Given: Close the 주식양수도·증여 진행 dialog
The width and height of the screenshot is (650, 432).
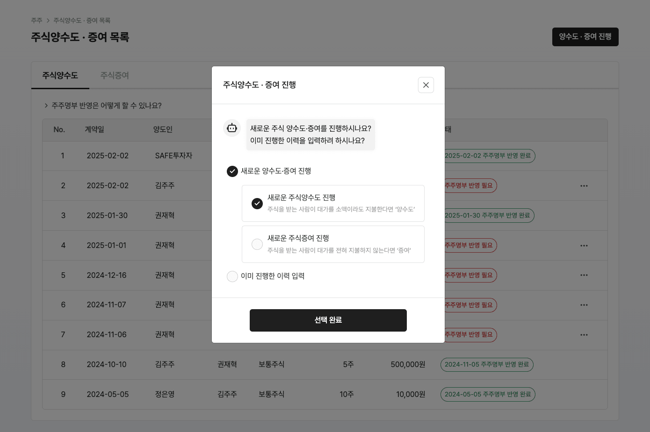Looking at the screenshot, I should pyautogui.click(x=426, y=85).
